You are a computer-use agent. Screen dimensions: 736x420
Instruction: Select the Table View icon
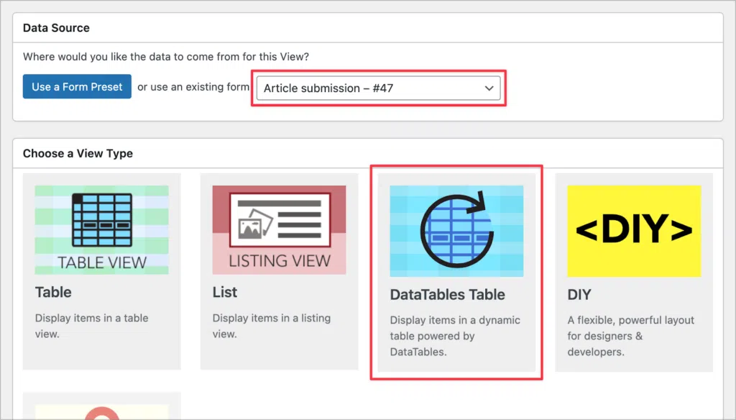click(x=102, y=229)
